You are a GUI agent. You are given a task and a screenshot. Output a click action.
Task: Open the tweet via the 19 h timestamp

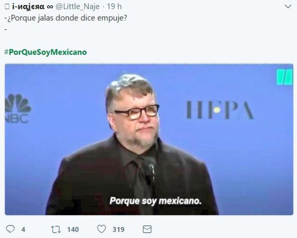pos(114,7)
